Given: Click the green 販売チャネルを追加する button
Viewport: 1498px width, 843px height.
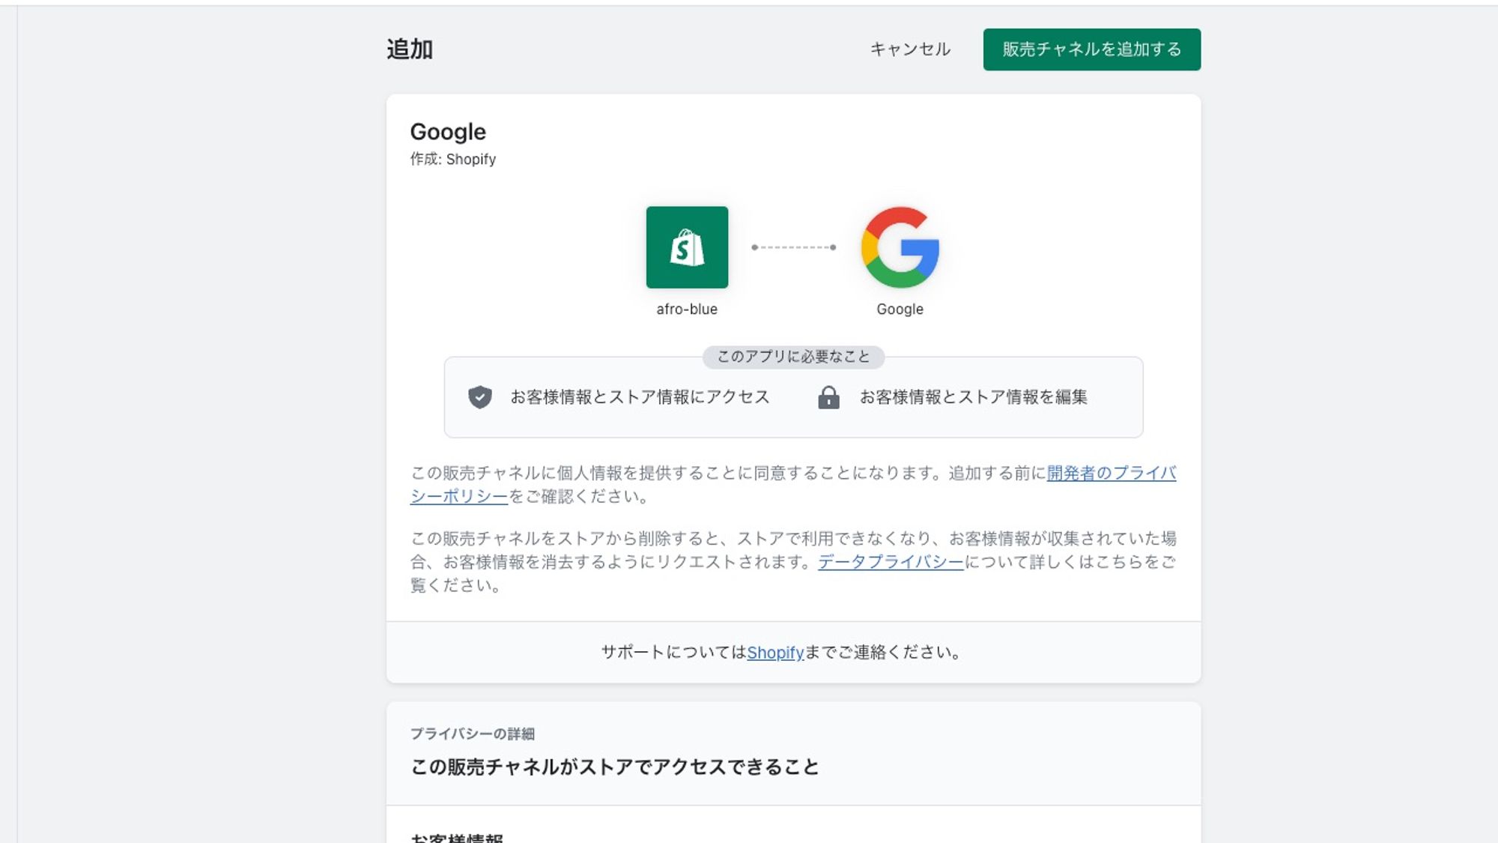Looking at the screenshot, I should 1091,49.
